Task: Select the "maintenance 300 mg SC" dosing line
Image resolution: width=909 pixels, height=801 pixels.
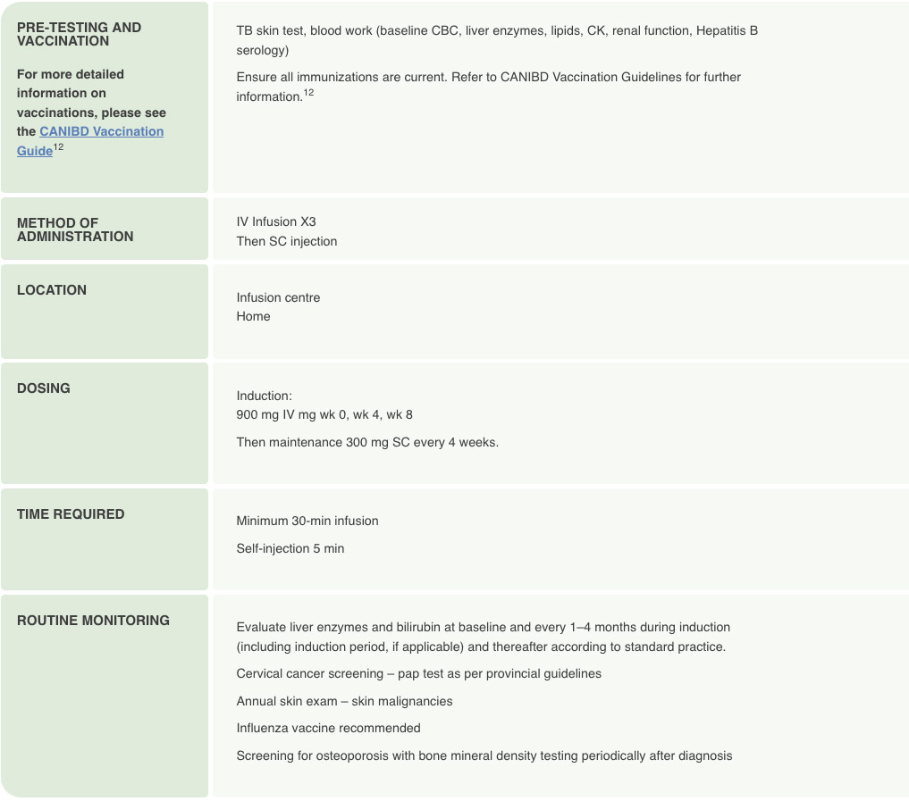Action: pos(367,442)
